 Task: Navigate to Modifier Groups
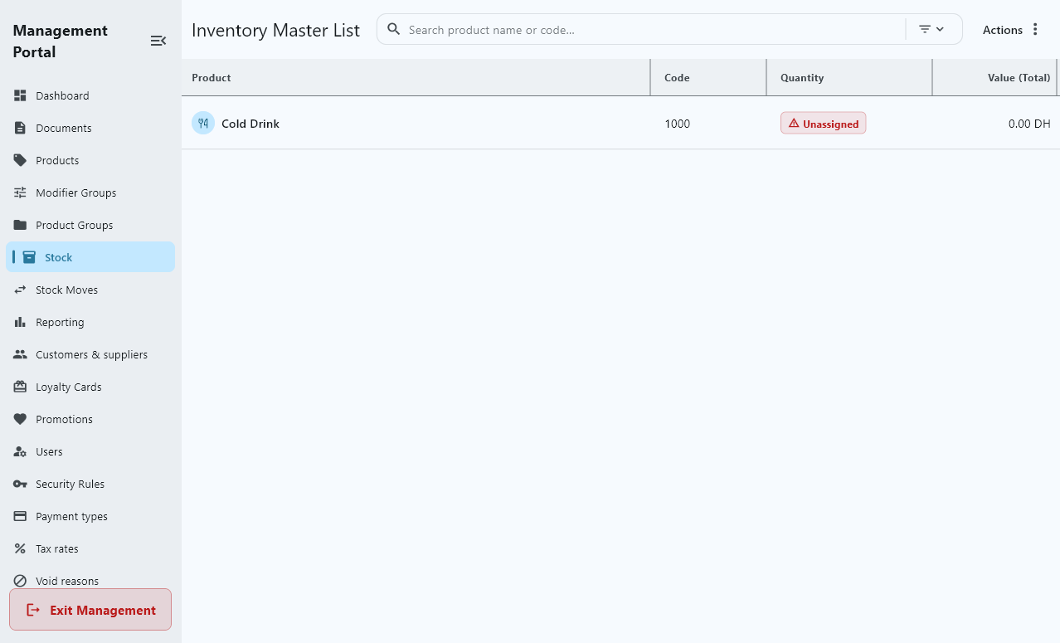[x=90, y=192]
